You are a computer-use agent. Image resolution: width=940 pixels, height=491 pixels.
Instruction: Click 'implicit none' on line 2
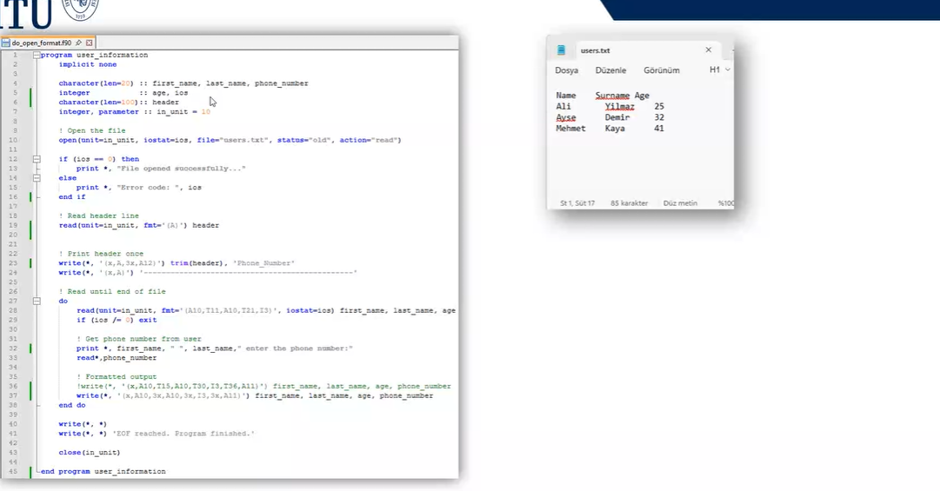(88, 64)
